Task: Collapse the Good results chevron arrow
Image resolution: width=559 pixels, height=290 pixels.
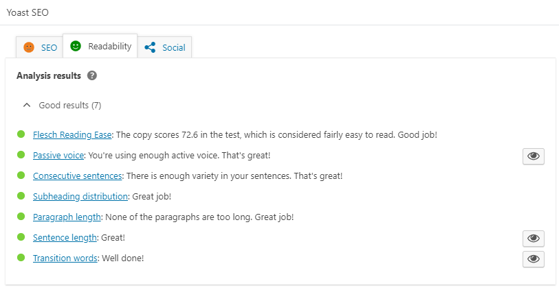Action: point(27,106)
